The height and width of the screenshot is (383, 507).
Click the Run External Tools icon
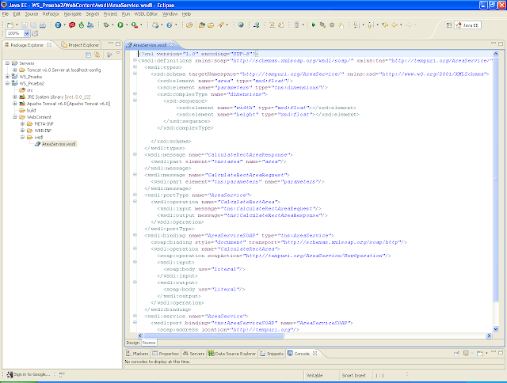135,25
